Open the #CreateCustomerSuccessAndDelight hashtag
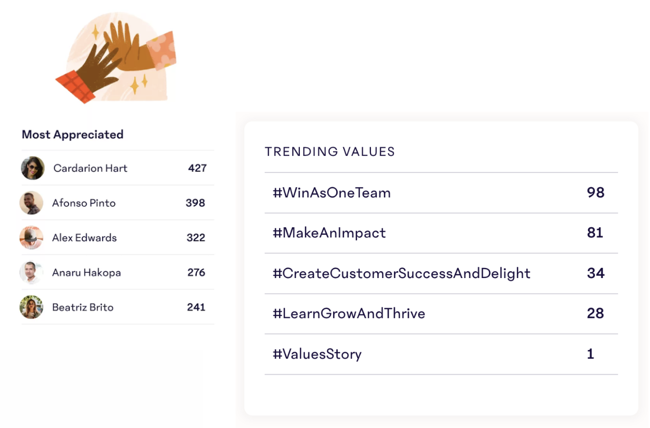Viewport: 650px width, 428px height. 401,273
